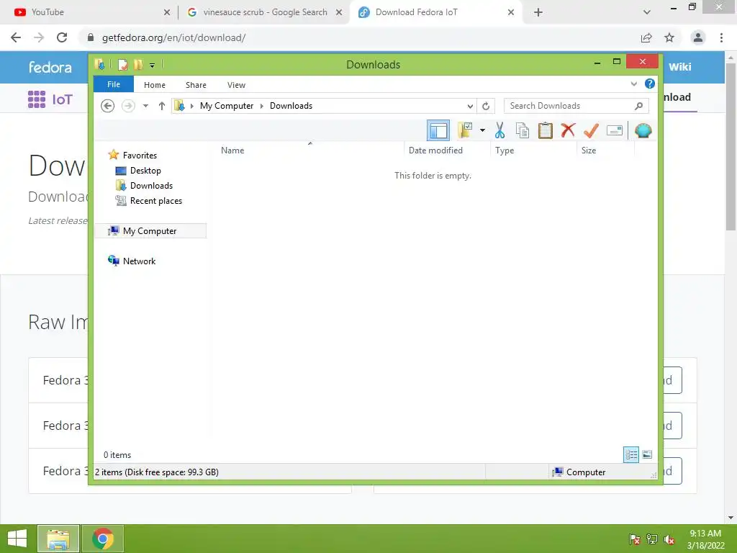The height and width of the screenshot is (553, 737).
Task: Switch to Large icons view layout button
Action: (x=647, y=454)
